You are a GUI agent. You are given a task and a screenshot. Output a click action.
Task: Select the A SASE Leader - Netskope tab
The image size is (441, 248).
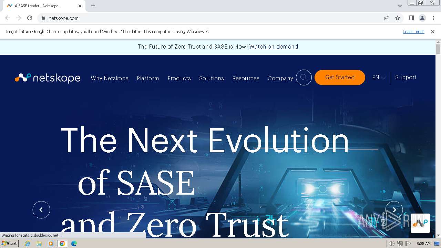44,6
